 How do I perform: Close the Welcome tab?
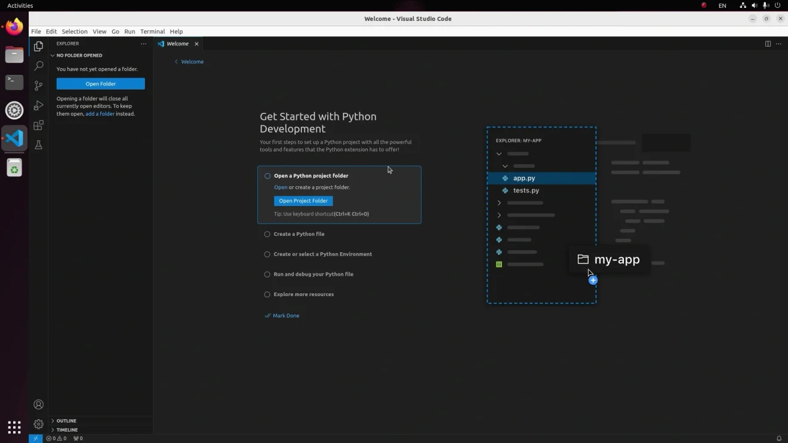[x=196, y=44]
